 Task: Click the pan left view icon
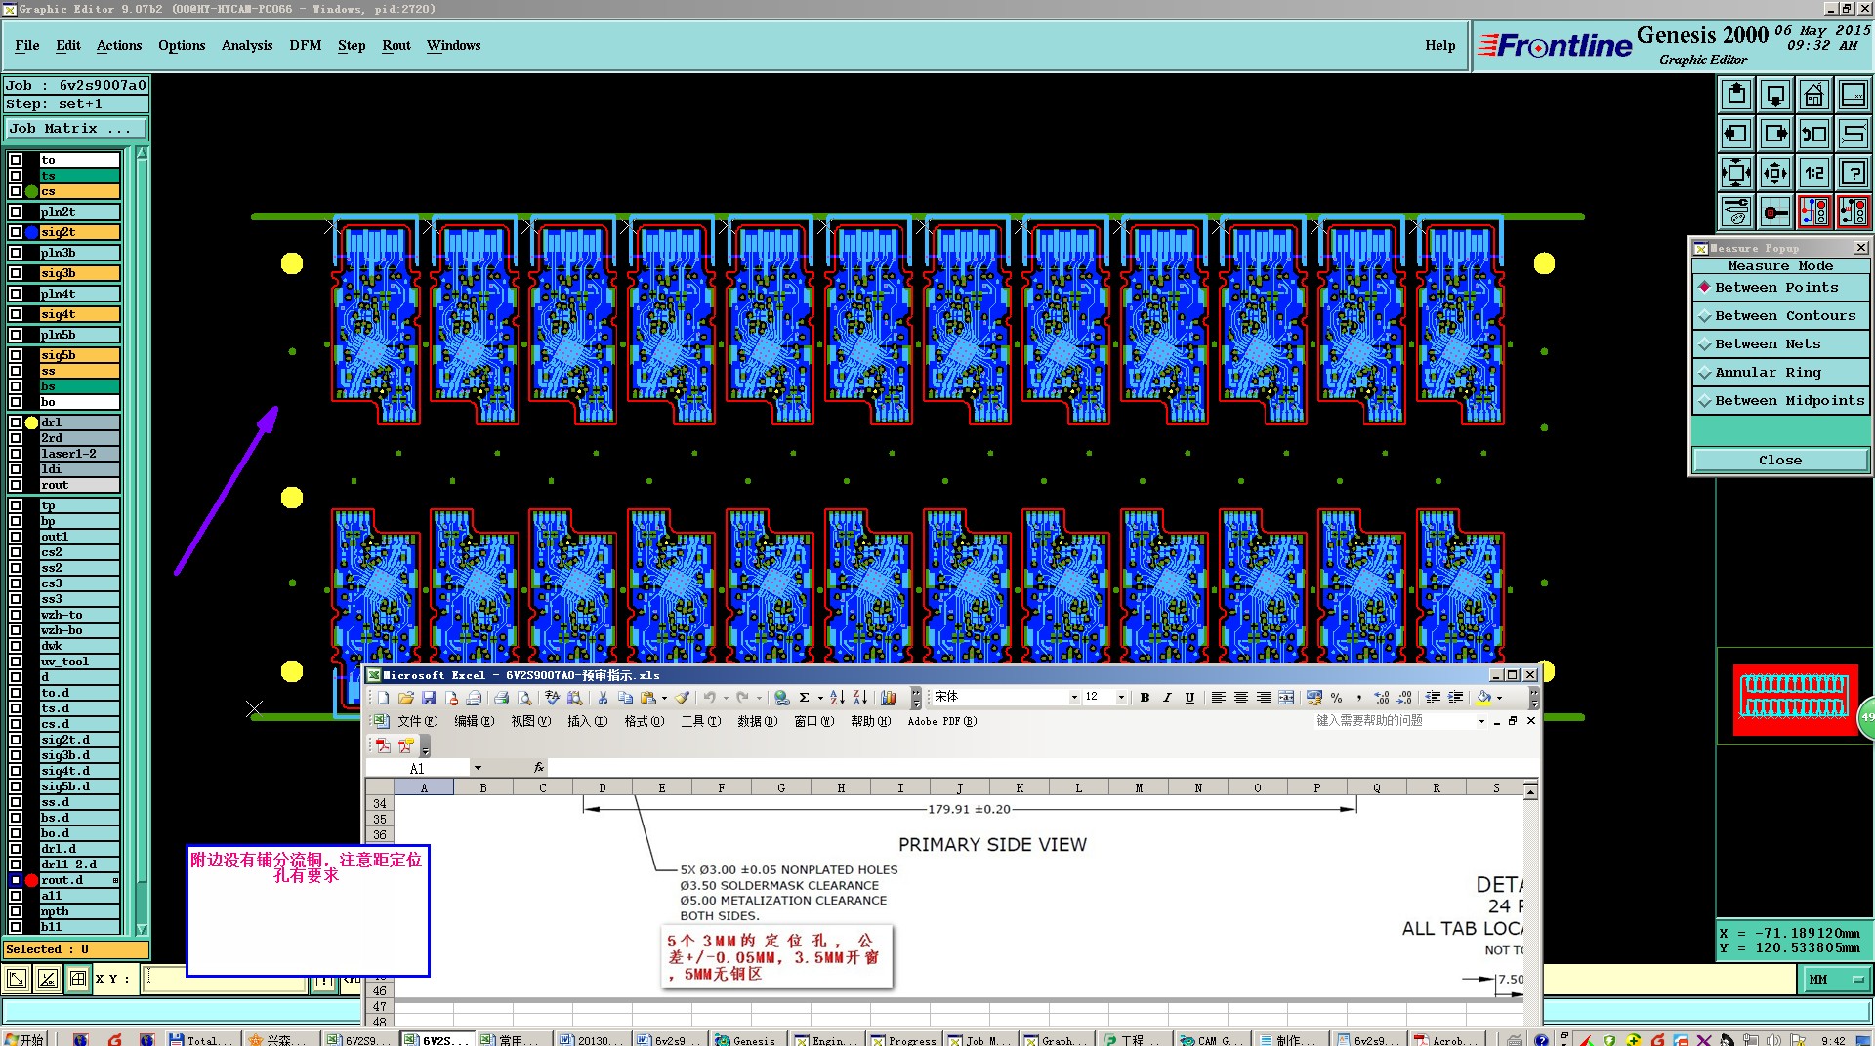pyautogui.click(x=1736, y=134)
